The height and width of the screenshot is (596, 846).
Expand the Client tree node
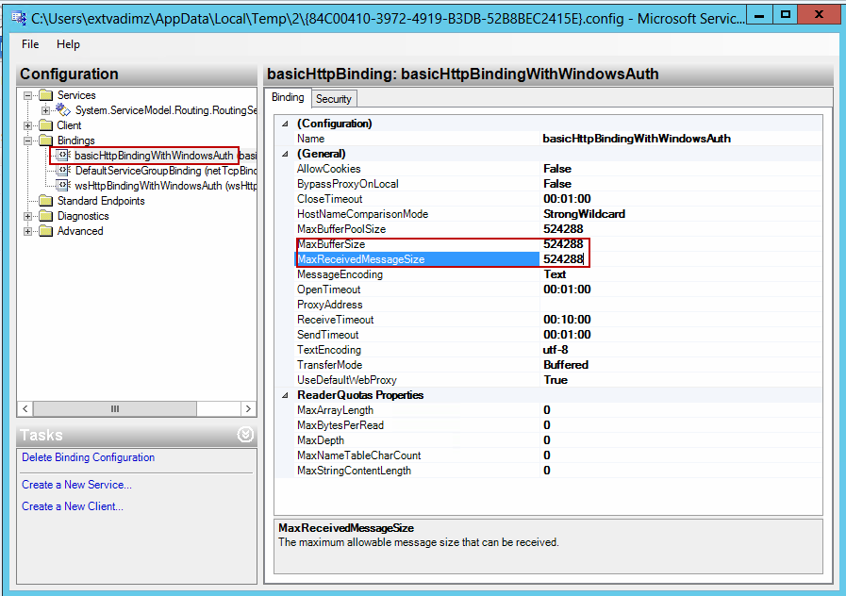pyautogui.click(x=28, y=125)
